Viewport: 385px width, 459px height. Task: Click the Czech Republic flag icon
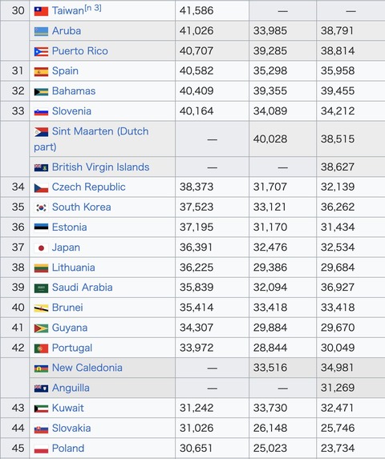coord(41,187)
